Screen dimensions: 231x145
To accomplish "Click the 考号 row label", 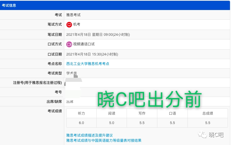I will [x=58, y=92].
